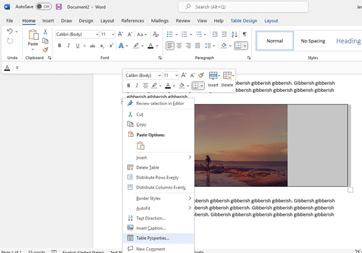Apply the No Spacing style
The height and width of the screenshot is (253, 362).
click(x=313, y=41)
